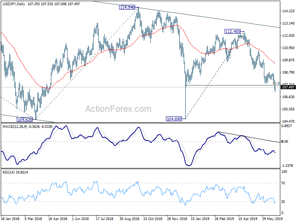
Task: Click the 18 Jan 2018 date label
Action: (x=10, y=219)
